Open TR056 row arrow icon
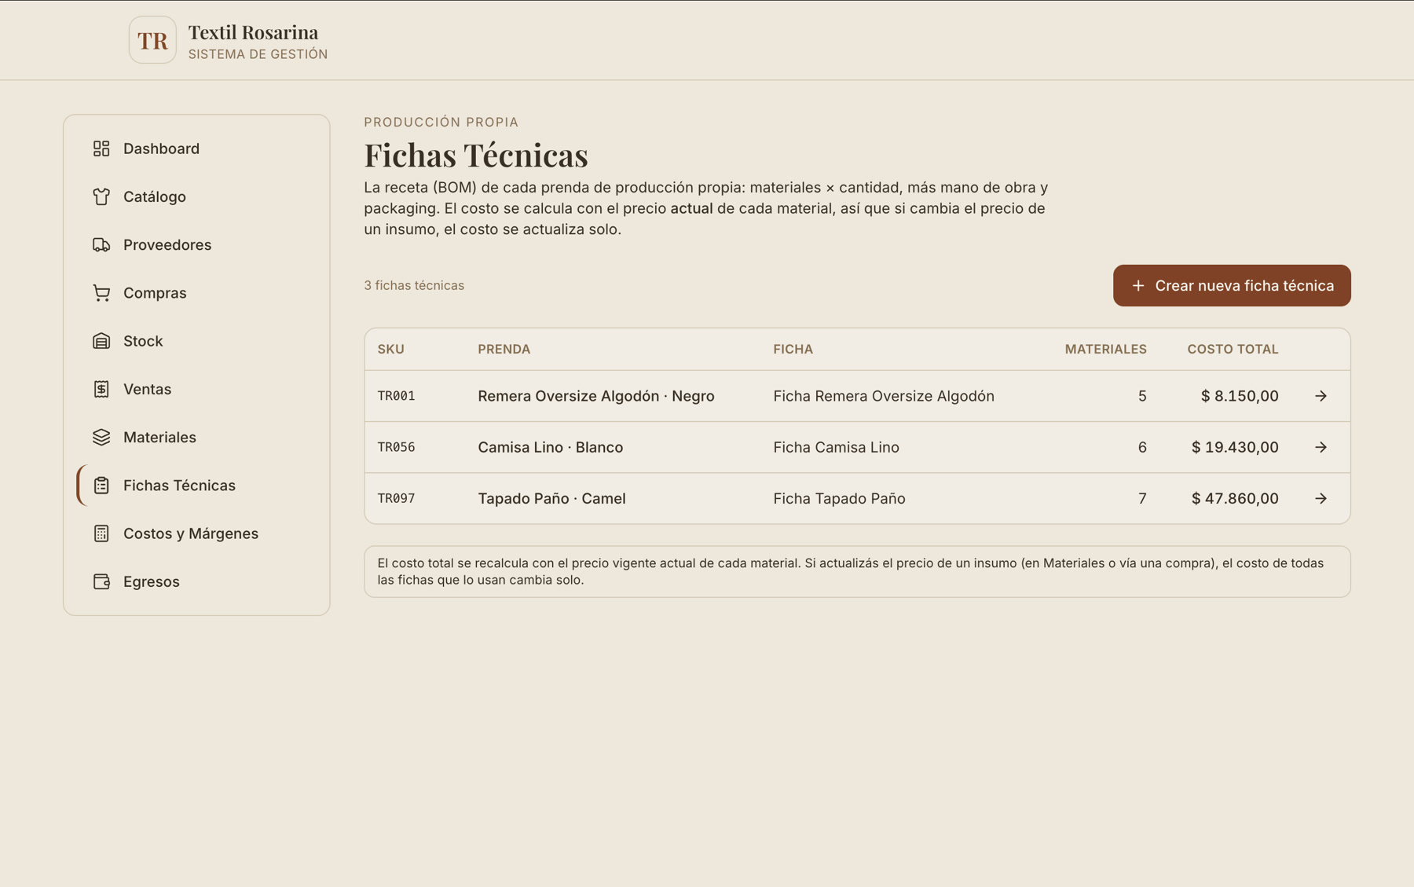This screenshot has width=1414, height=887. (1321, 447)
